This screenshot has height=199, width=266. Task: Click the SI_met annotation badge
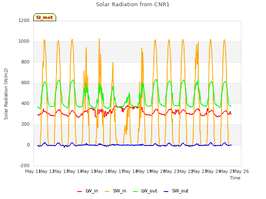(44, 17)
